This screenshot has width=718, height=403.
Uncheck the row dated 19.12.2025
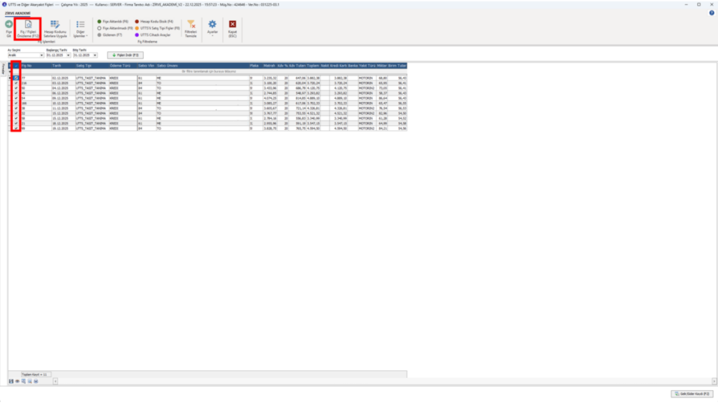coord(16,129)
